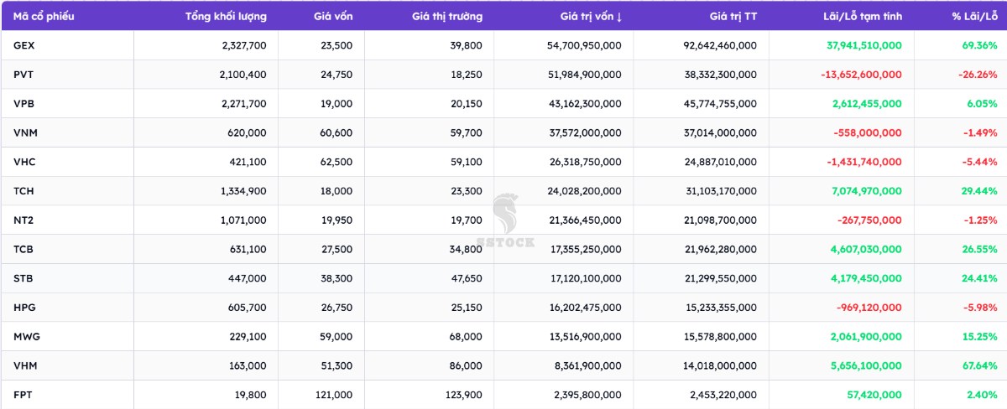This screenshot has height=409, width=1007.
Task: Click the Giá thị trường column header
Action: click(x=447, y=16)
